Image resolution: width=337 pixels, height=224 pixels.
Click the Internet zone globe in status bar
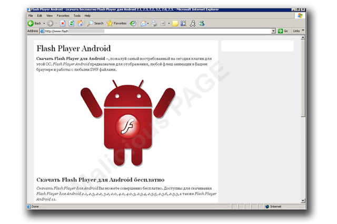click(x=267, y=207)
